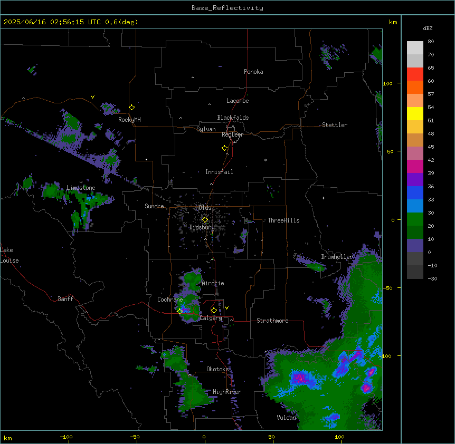The height and width of the screenshot is (444, 455).
Task: Click the Limestone label
Action: coord(81,188)
